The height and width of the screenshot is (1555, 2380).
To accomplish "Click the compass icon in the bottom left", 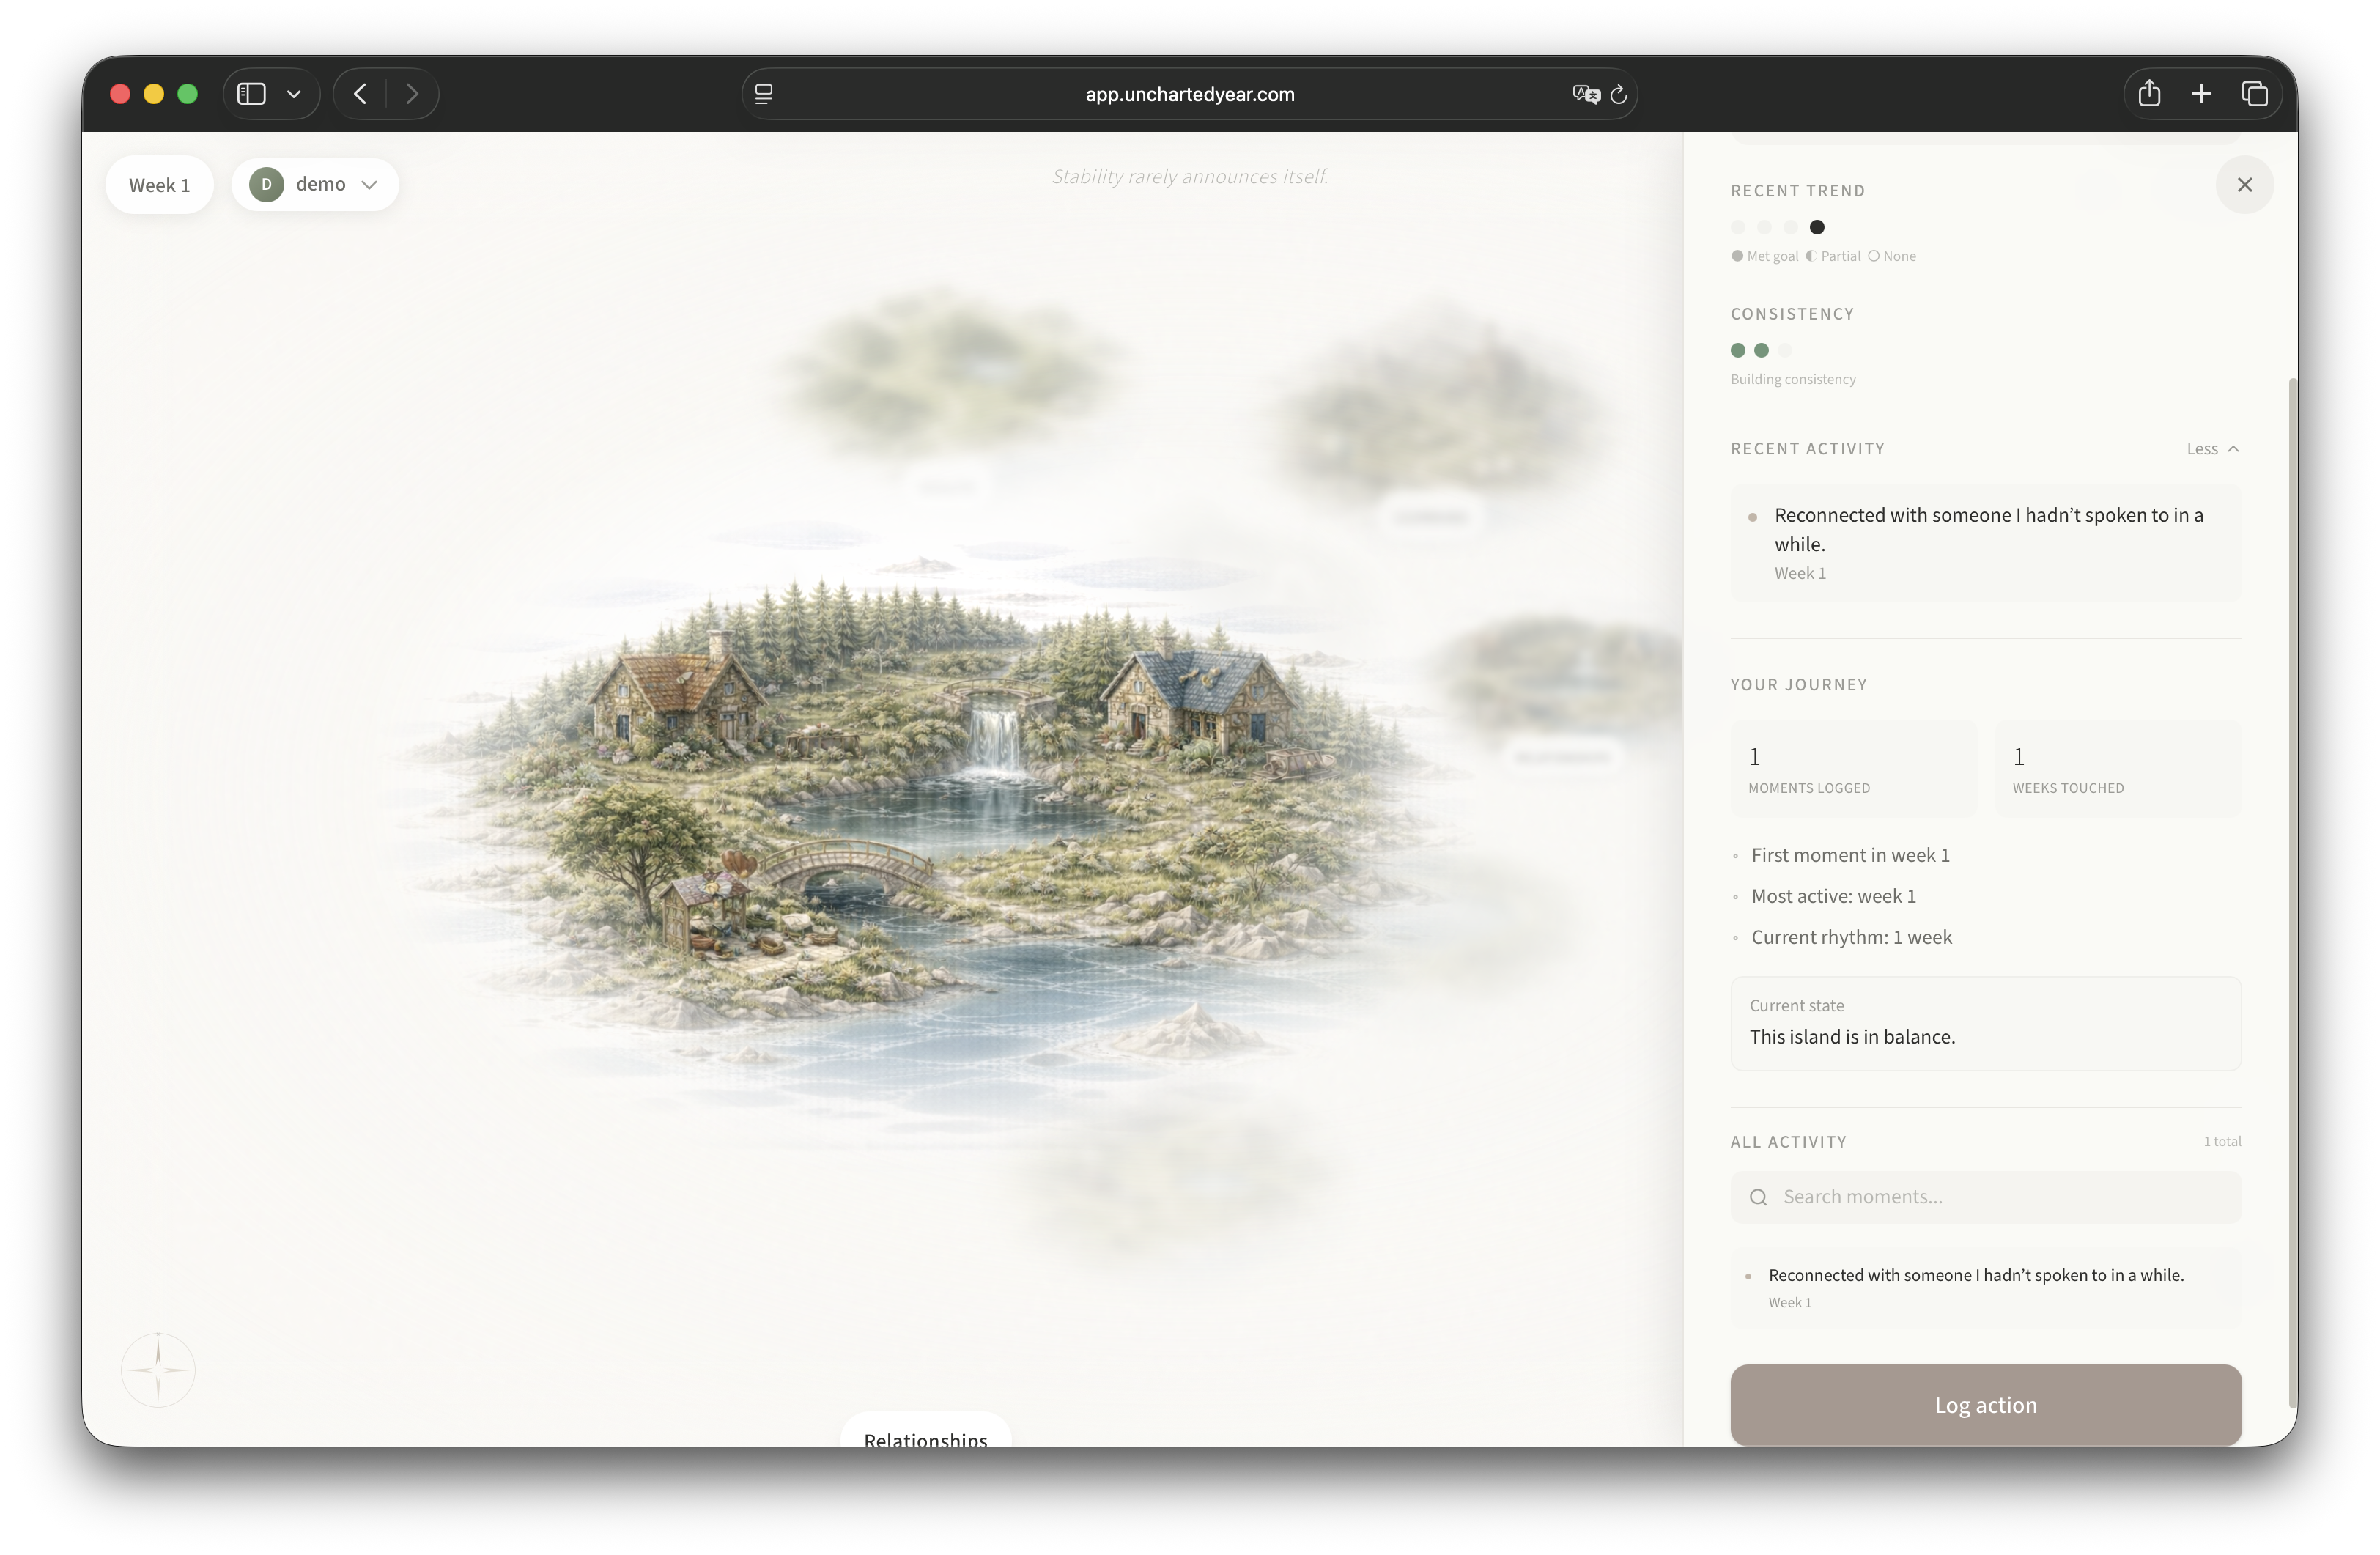I will coord(158,1369).
